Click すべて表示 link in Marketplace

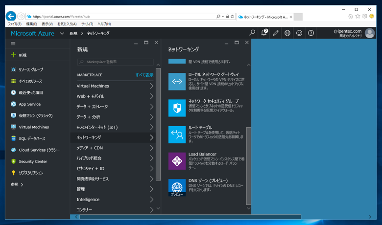point(144,75)
